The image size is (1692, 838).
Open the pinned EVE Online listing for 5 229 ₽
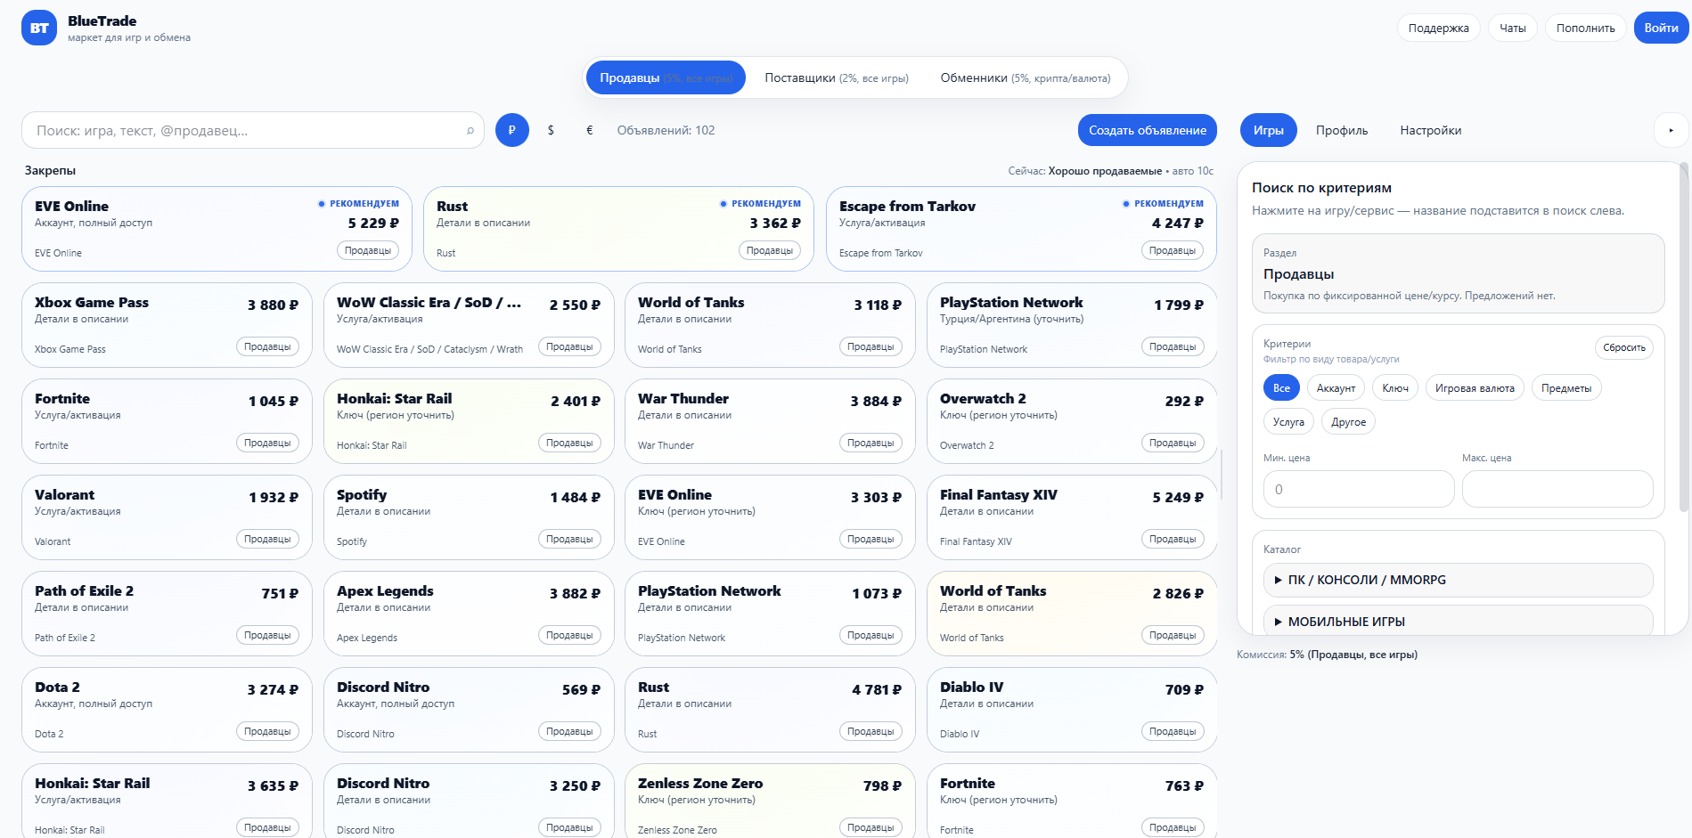(217, 229)
